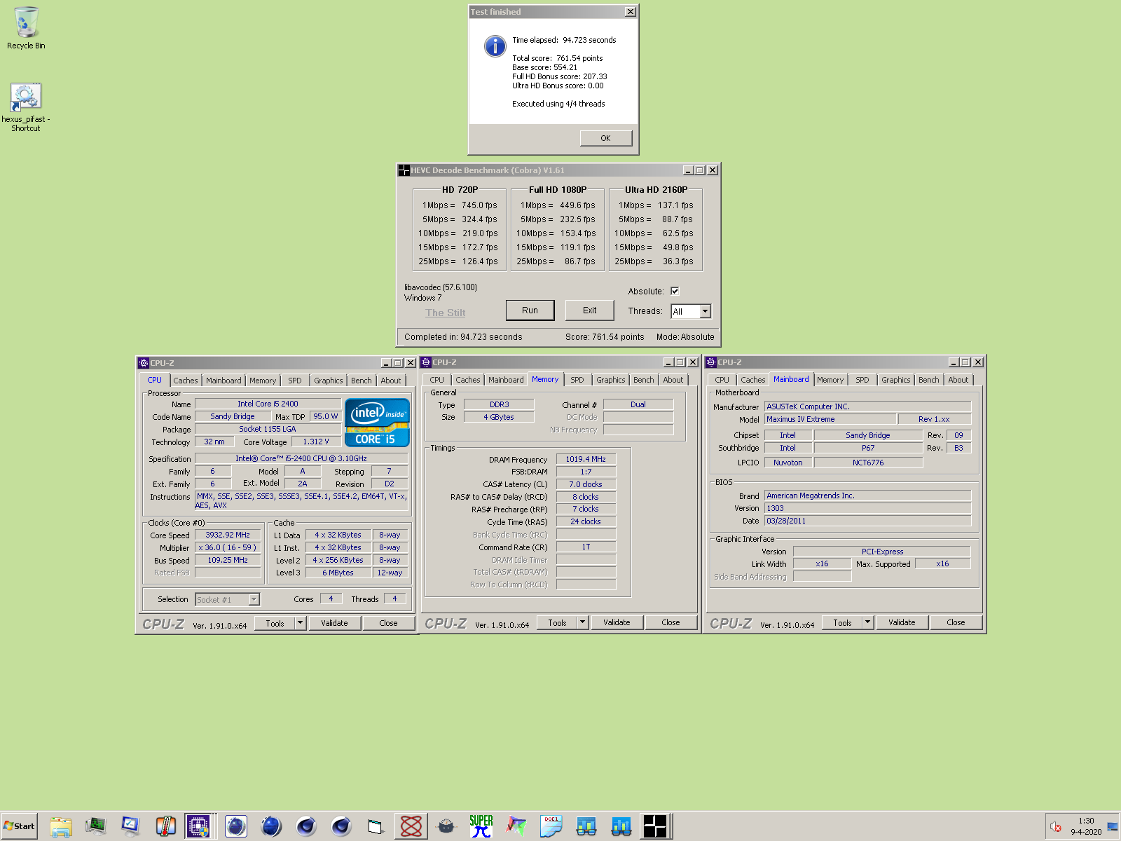The image size is (1121, 841).
Task: Select SPD tab in middle CPU-Z window
Action: pyautogui.click(x=577, y=380)
